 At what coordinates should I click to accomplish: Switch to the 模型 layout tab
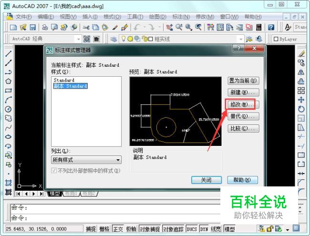(54, 194)
